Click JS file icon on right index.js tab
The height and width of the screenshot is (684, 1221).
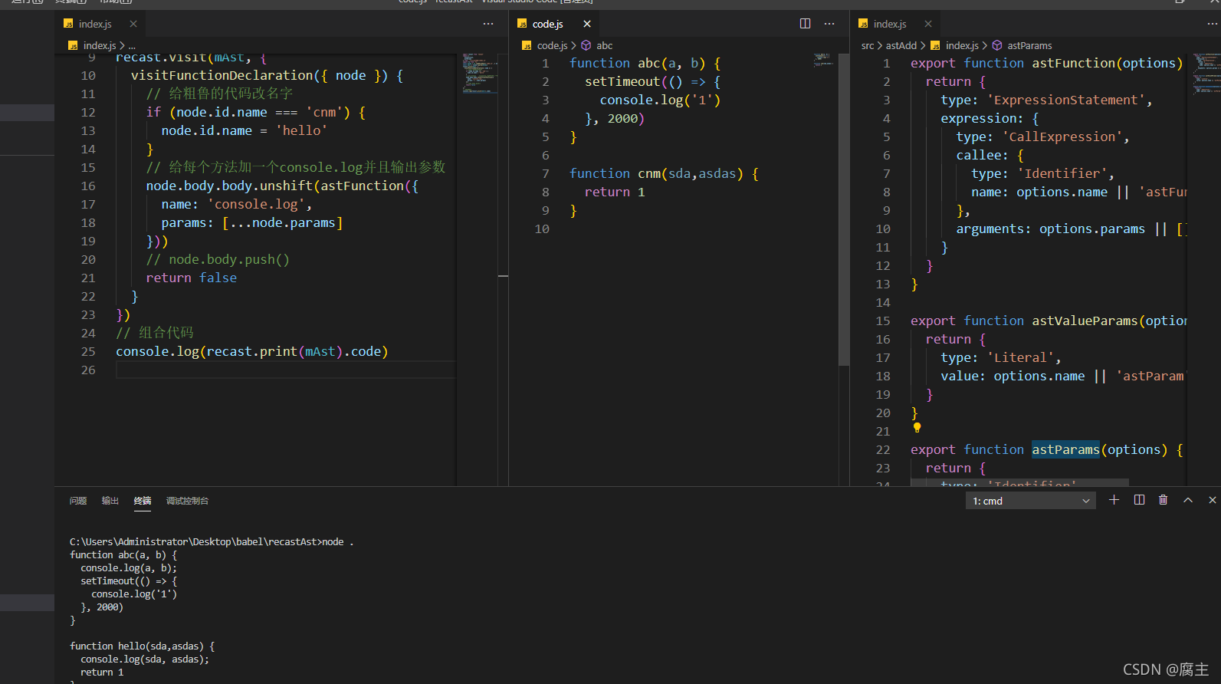coord(863,24)
